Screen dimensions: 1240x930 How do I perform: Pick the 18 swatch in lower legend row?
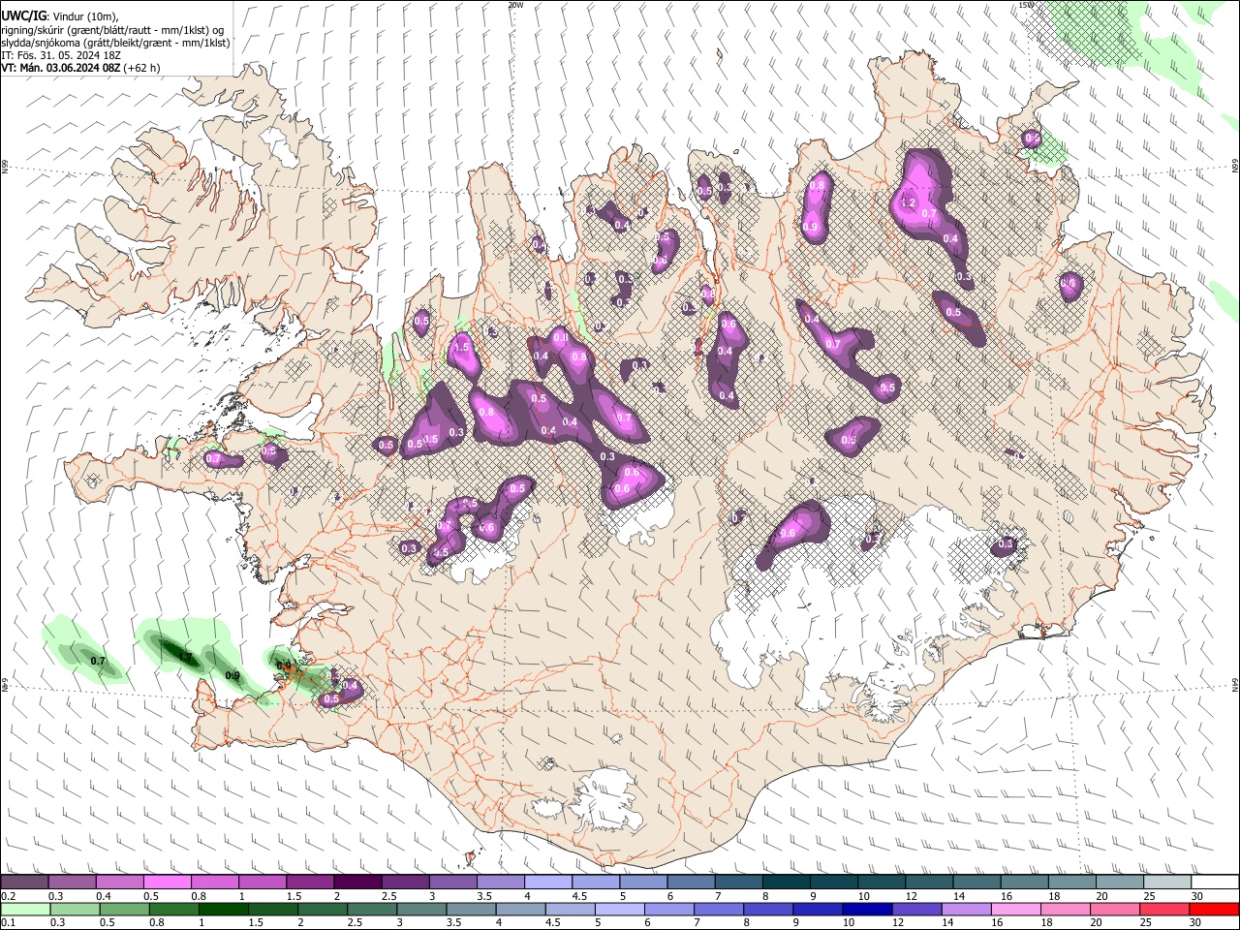pos(1064,909)
